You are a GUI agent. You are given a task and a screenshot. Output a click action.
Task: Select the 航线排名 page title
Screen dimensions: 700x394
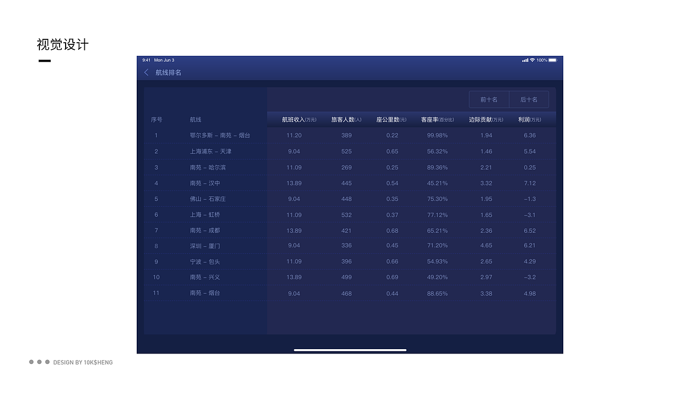point(169,72)
